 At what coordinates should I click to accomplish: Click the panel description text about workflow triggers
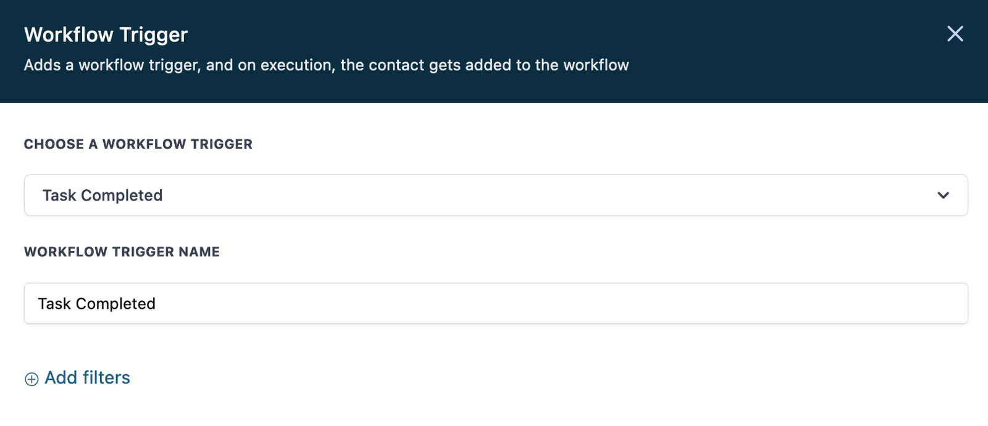(x=326, y=65)
